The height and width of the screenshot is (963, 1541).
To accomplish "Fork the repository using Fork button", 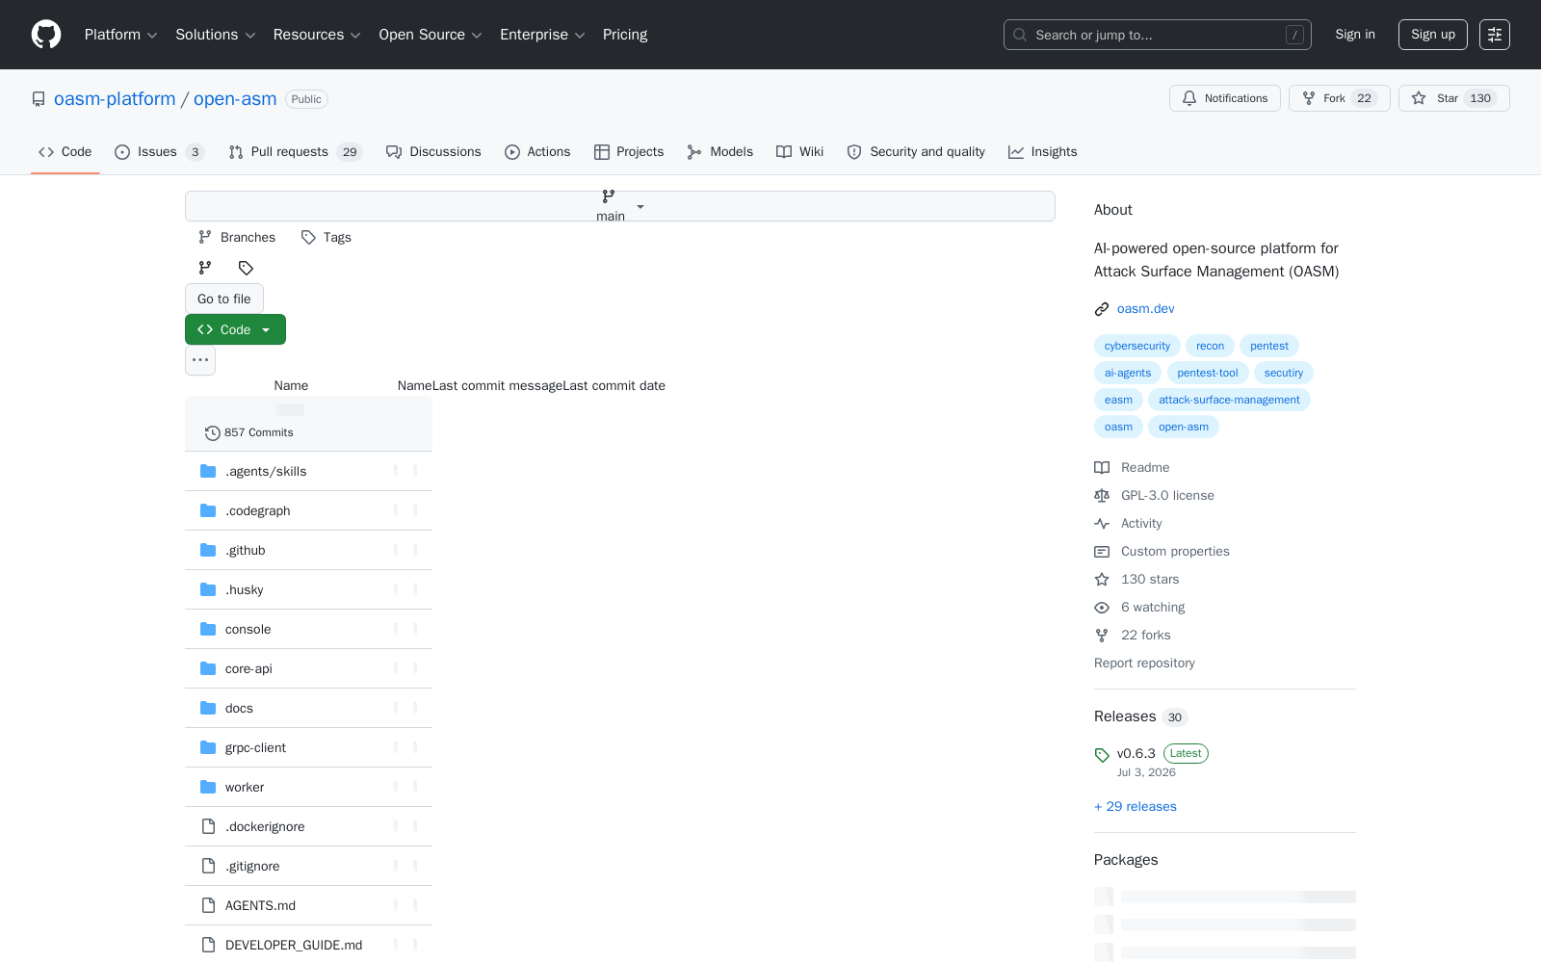I will (1340, 98).
